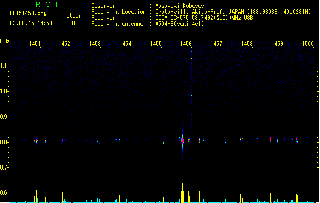Image resolution: width=320 pixels, height=203 pixels.
Task: Click the 1459 time axis marker
Action: (278, 44)
